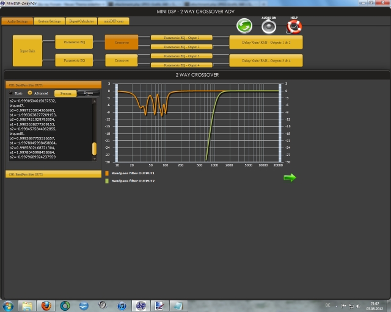Open the Biquad Calculator tab
Image resolution: width=391 pixels, height=312 pixels.
(81, 21)
